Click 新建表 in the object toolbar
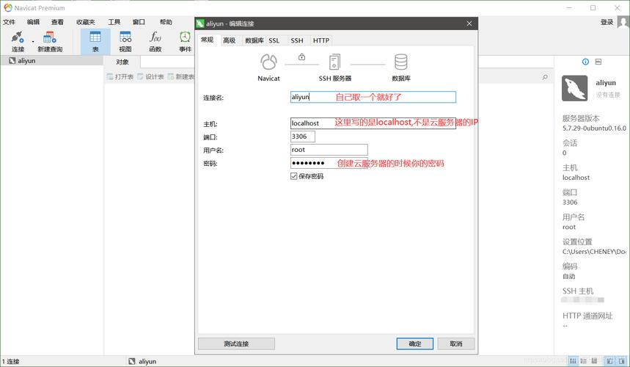 [x=181, y=77]
